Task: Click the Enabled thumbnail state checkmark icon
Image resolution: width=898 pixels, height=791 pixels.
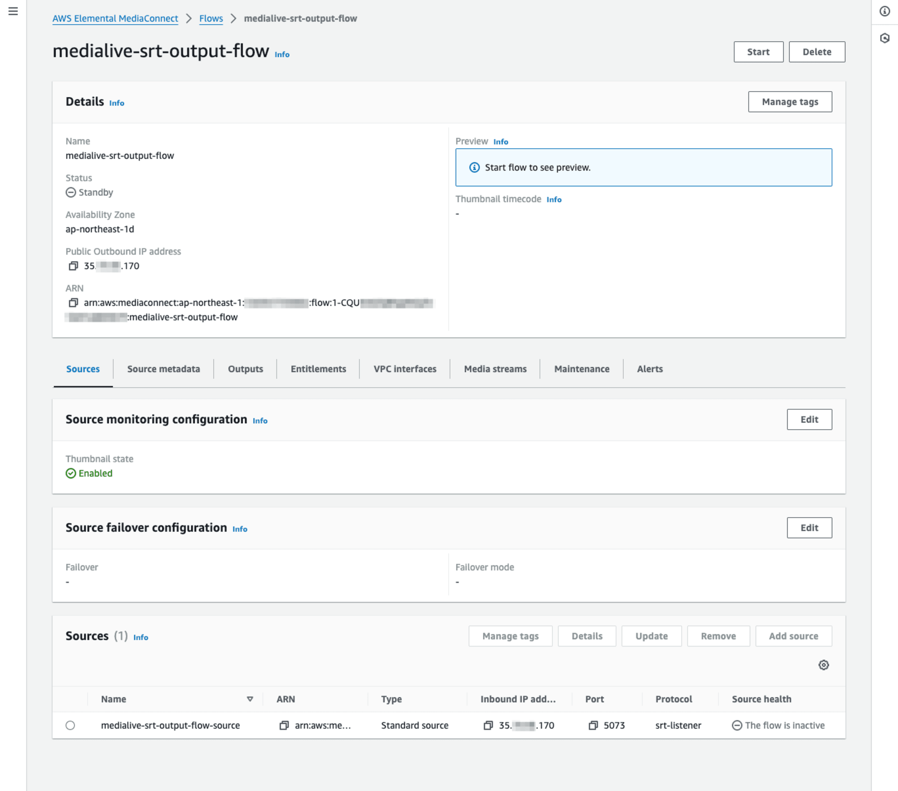Action: (x=71, y=473)
